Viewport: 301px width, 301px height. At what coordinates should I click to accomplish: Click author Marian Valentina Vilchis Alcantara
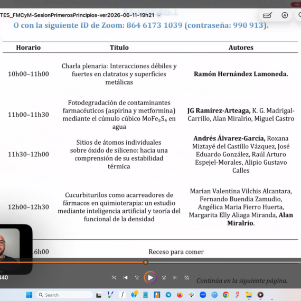(241, 191)
